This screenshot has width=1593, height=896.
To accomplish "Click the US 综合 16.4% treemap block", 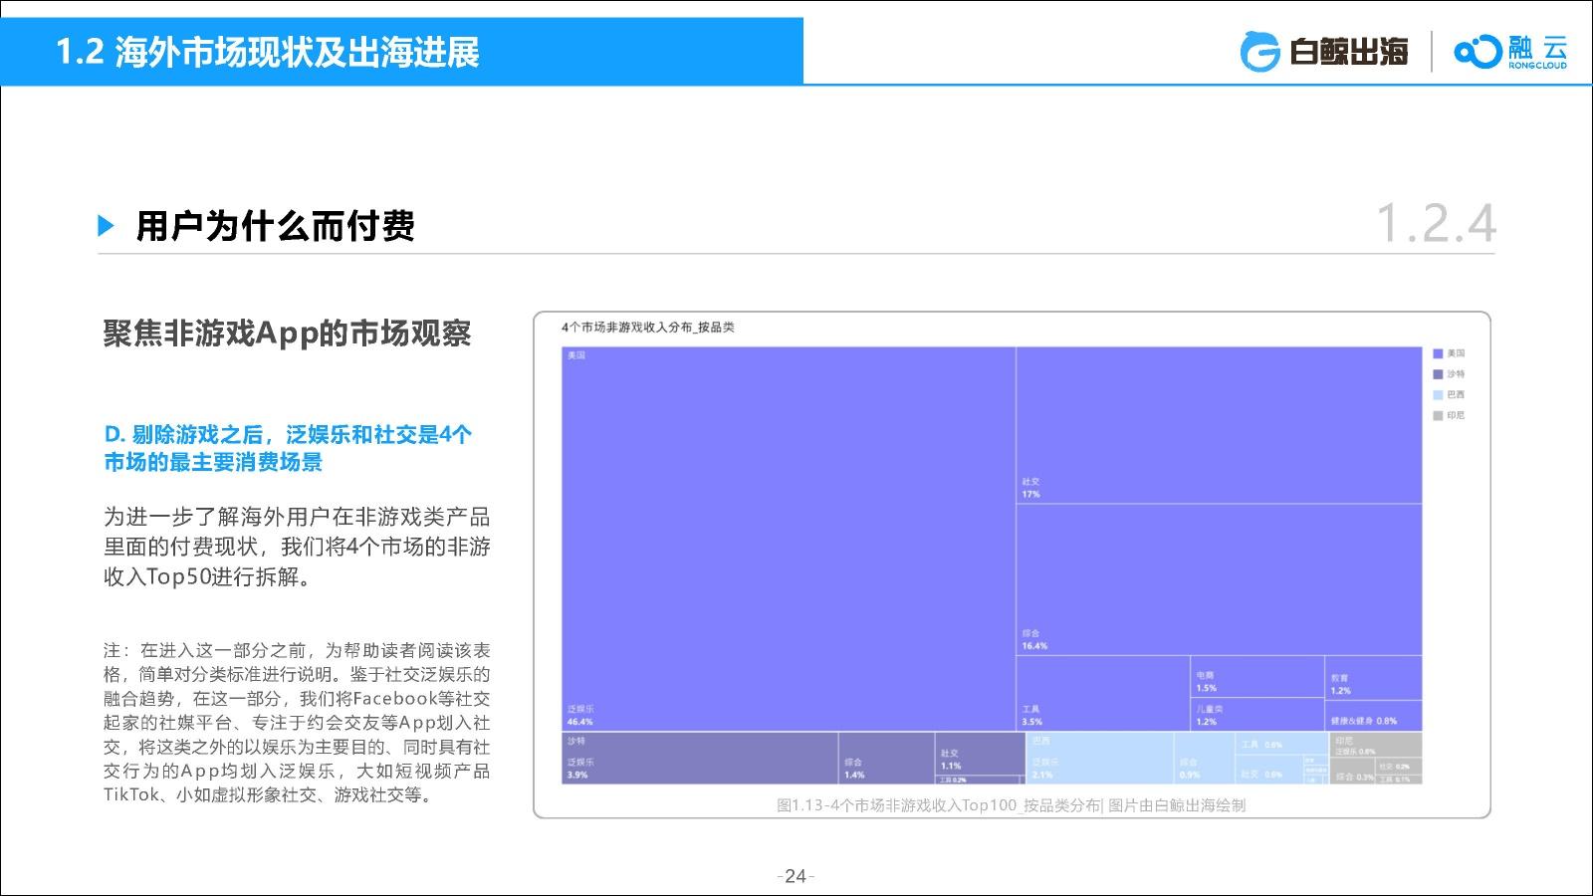I will coord(1219,579).
